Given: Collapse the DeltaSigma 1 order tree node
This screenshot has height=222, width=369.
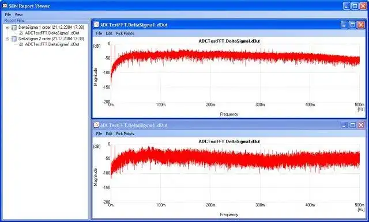Looking at the screenshot, I should [7, 28].
